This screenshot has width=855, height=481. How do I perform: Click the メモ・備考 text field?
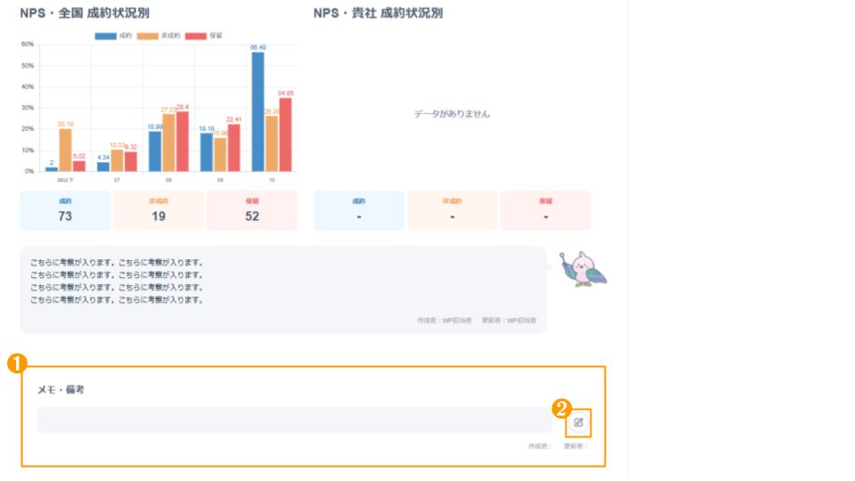coord(294,420)
